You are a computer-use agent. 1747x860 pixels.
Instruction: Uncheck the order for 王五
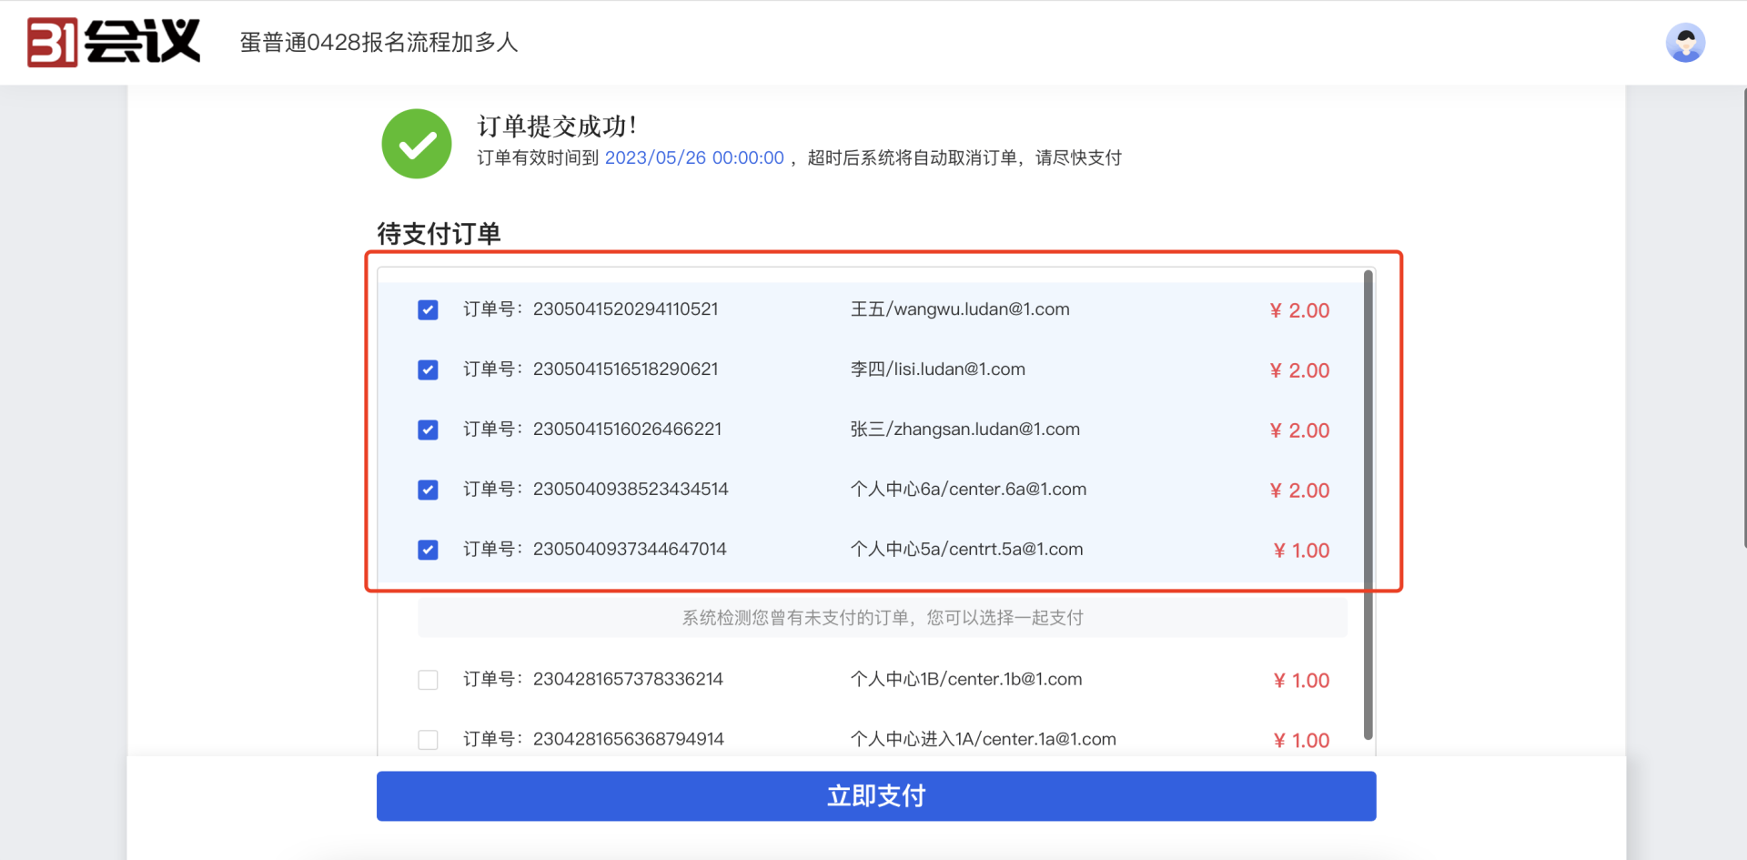tap(428, 310)
